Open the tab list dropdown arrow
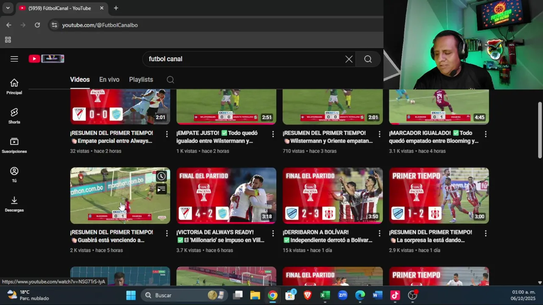This screenshot has width=543, height=305. coord(8,8)
